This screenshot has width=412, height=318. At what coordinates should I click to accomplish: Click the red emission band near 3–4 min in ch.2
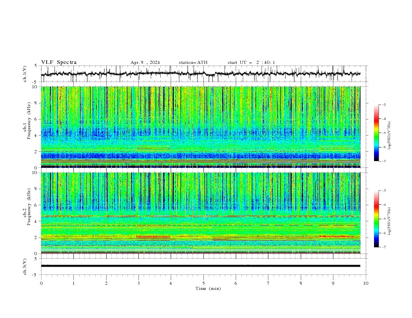coord(153,236)
